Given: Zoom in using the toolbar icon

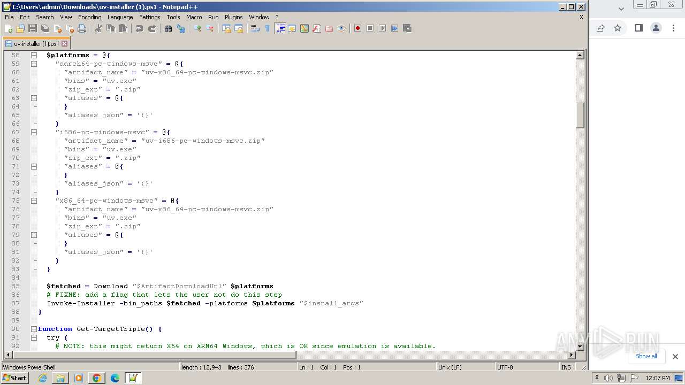Looking at the screenshot, I should point(197,28).
